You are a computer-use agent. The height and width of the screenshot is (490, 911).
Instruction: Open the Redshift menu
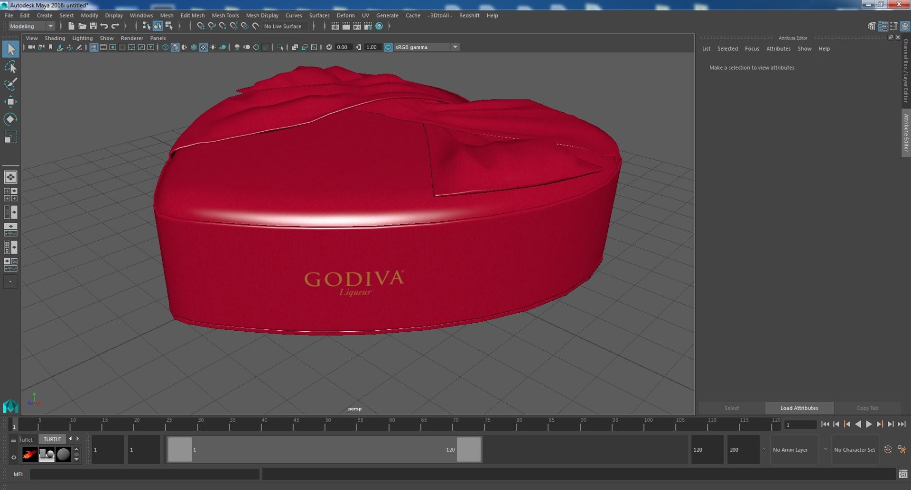click(469, 15)
